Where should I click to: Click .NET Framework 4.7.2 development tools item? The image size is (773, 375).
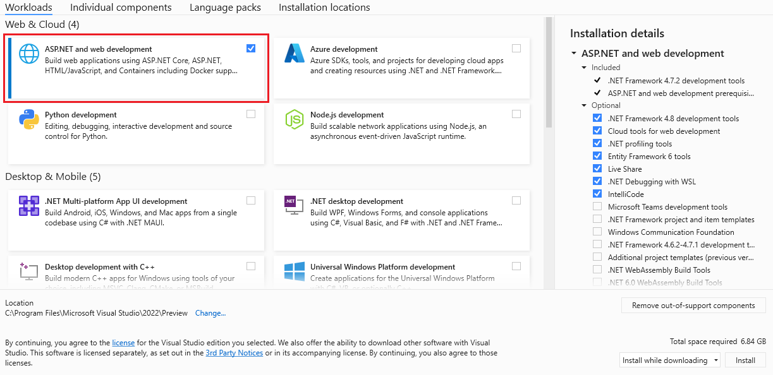[x=676, y=80]
